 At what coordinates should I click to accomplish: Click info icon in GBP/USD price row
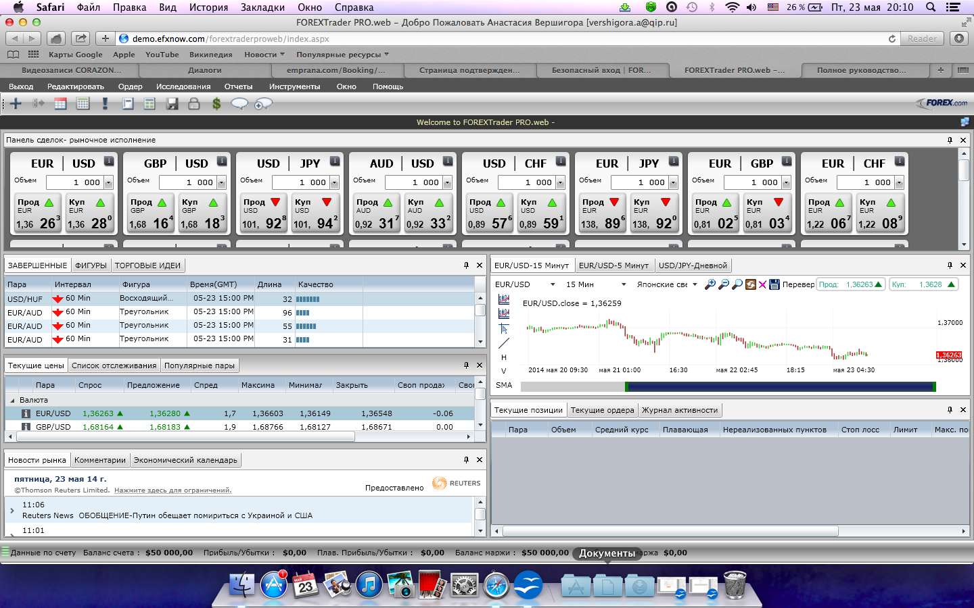pyautogui.click(x=26, y=427)
